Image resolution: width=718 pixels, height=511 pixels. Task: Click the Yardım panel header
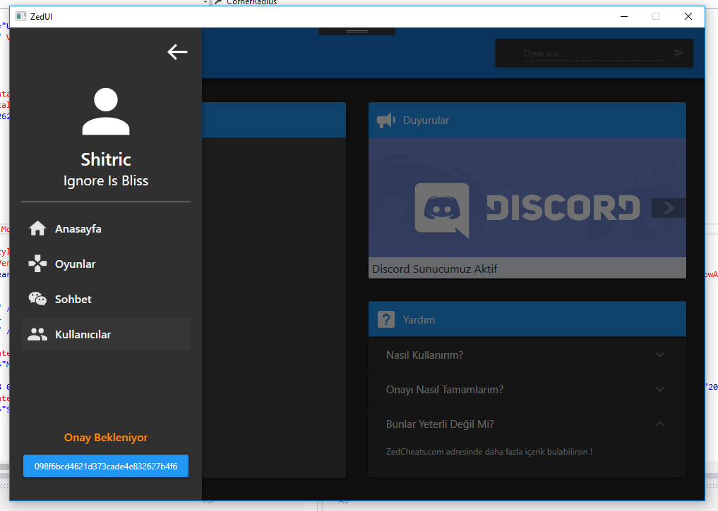click(527, 319)
